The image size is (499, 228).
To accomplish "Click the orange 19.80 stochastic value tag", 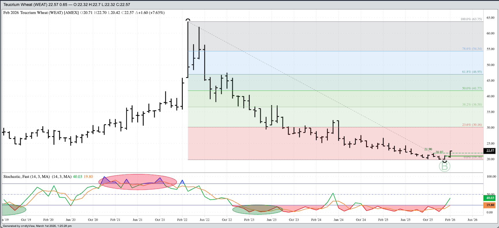I will [x=490, y=205].
